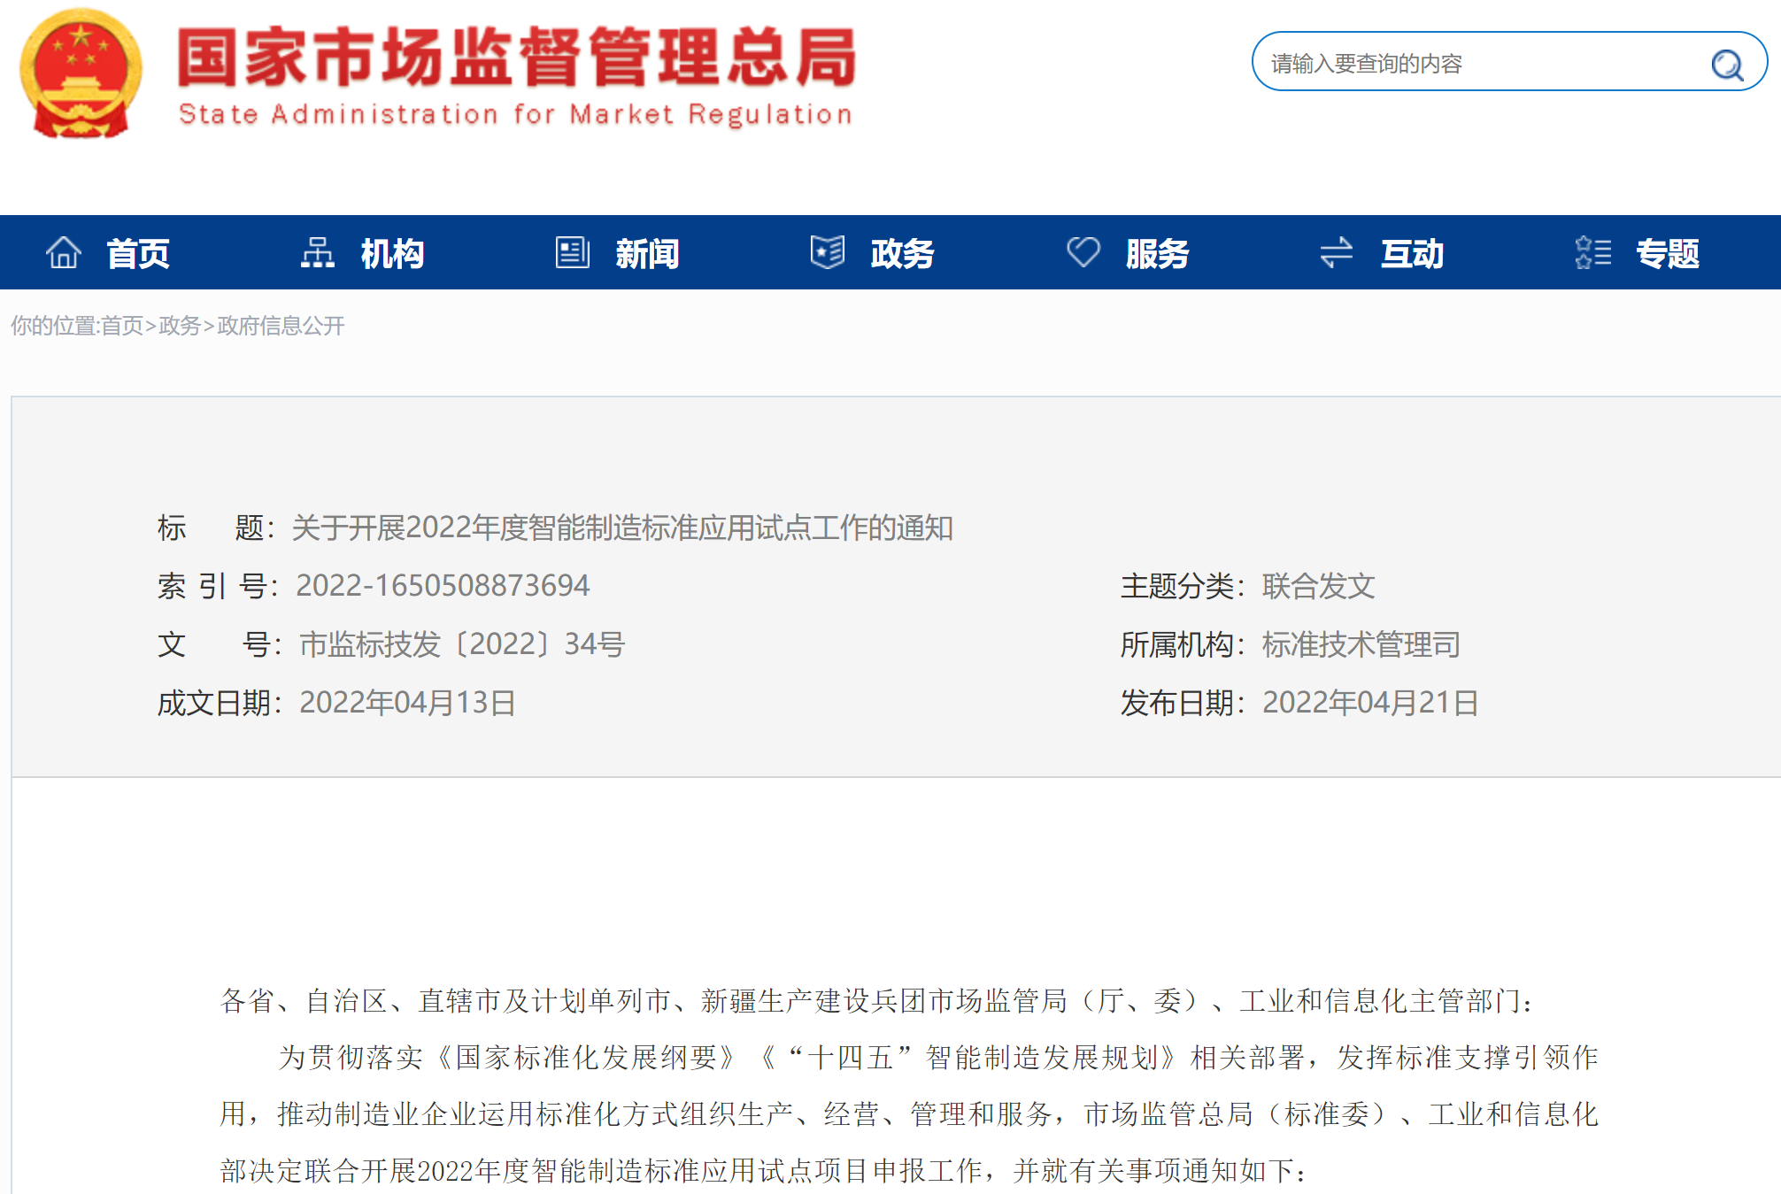Follow the 政务 breadcrumb link
1781x1194 pixels.
click(x=180, y=326)
